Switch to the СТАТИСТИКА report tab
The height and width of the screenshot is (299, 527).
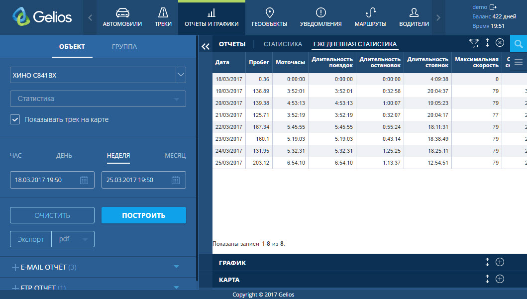283,44
